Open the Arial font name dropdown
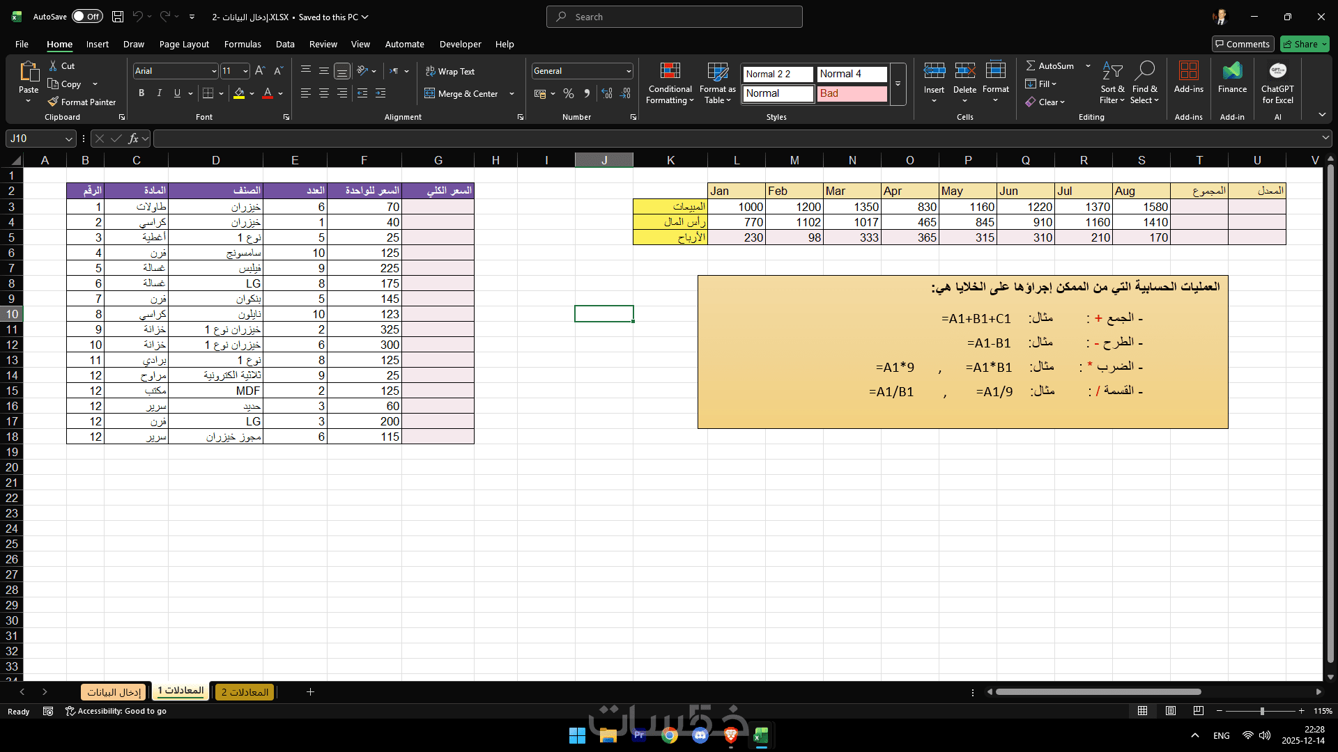The height and width of the screenshot is (752, 1338). click(213, 71)
